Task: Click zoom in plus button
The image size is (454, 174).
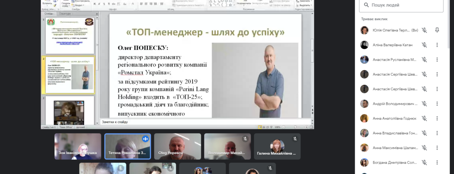Action: (307, 127)
